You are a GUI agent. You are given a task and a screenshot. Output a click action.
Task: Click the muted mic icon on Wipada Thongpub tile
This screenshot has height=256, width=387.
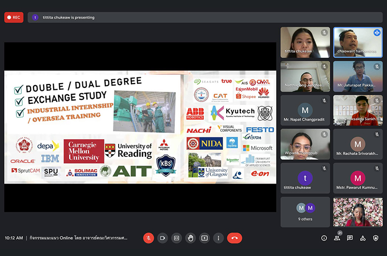pos(325,134)
